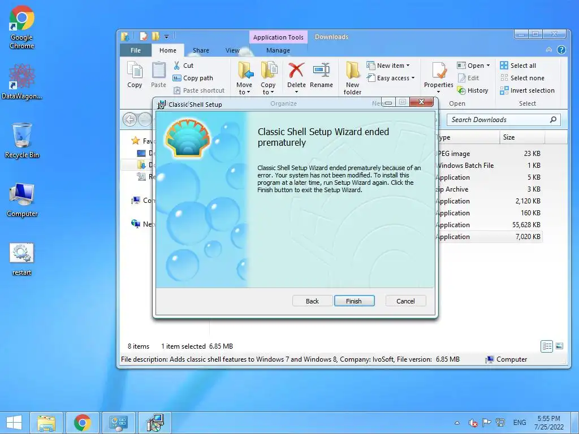The height and width of the screenshot is (434, 579).
Task: Open the Windows Start button
Action: point(14,423)
